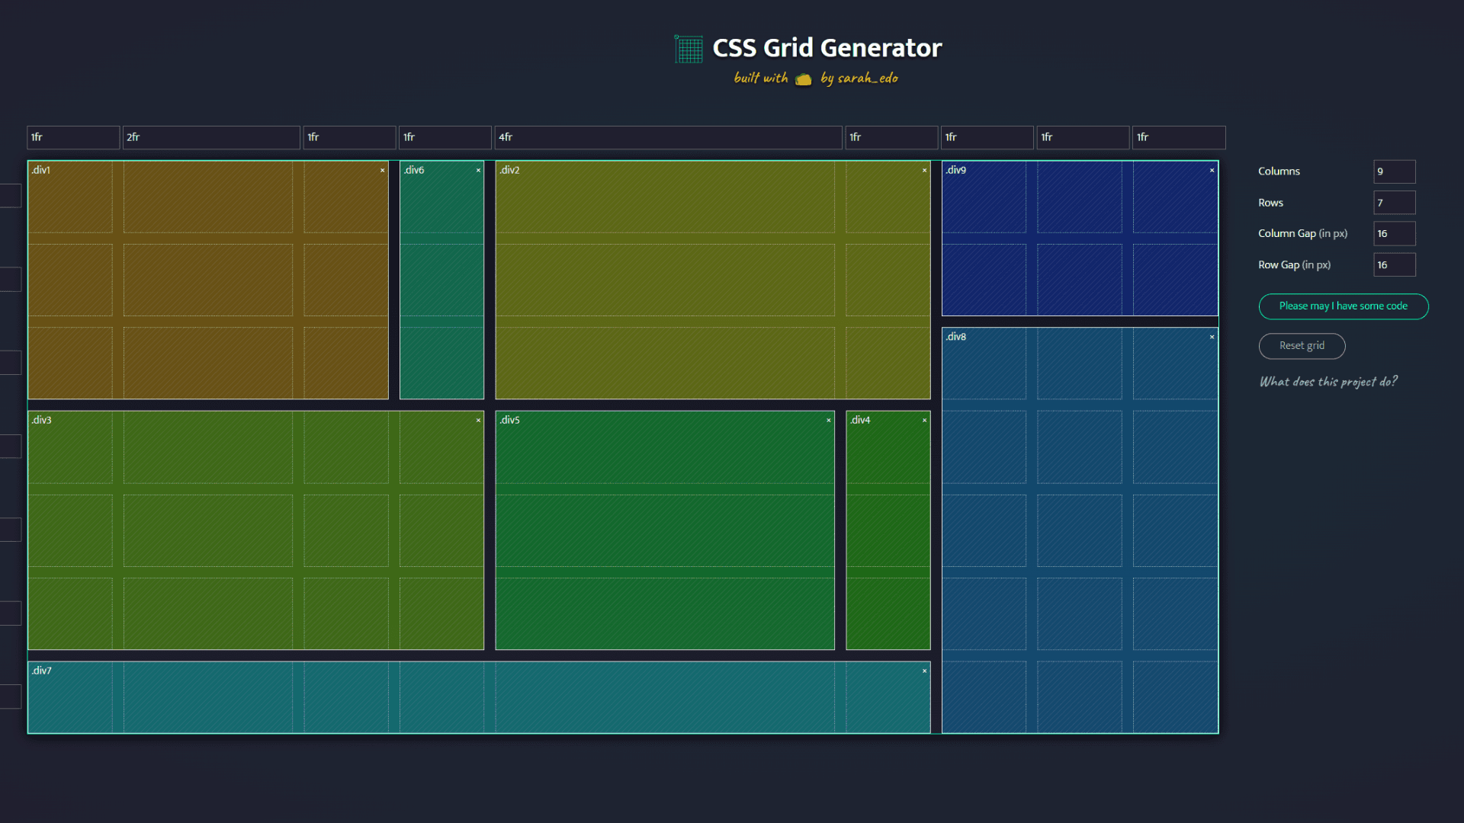Click the 'Reset grid' button
Image resolution: width=1464 pixels, height=823 pixels.
click(x=1302, y=346)
